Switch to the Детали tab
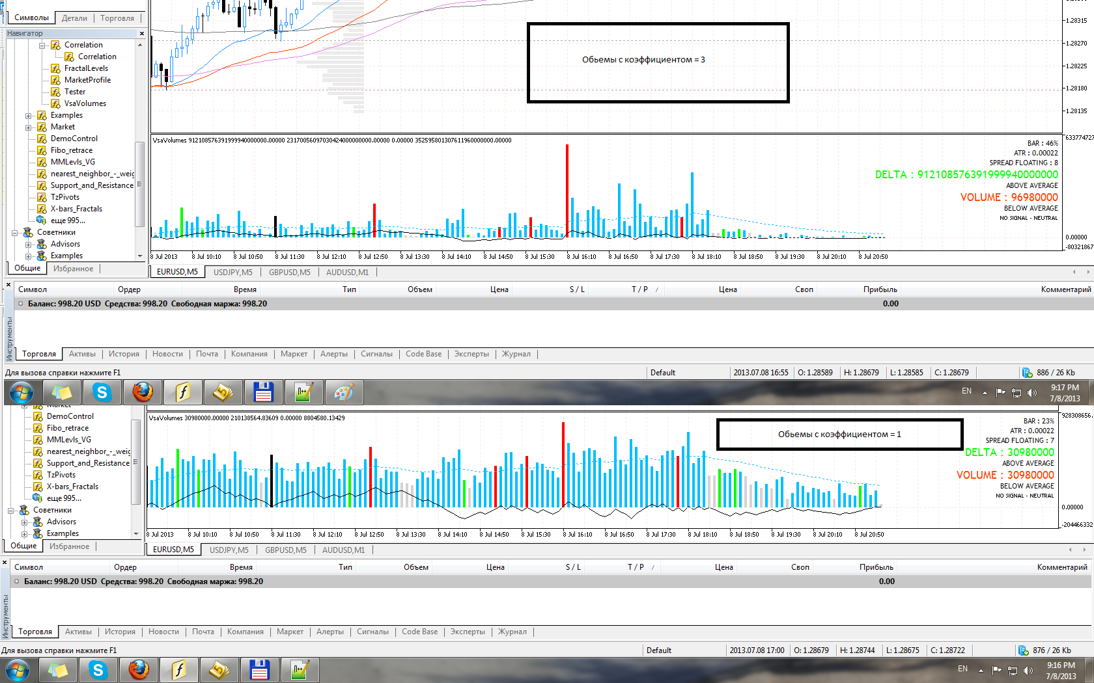1094x683 pixels. [x=74, y=18]
